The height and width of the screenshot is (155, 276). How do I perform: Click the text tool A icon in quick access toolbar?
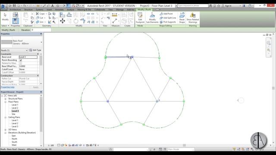coord(52,6)
